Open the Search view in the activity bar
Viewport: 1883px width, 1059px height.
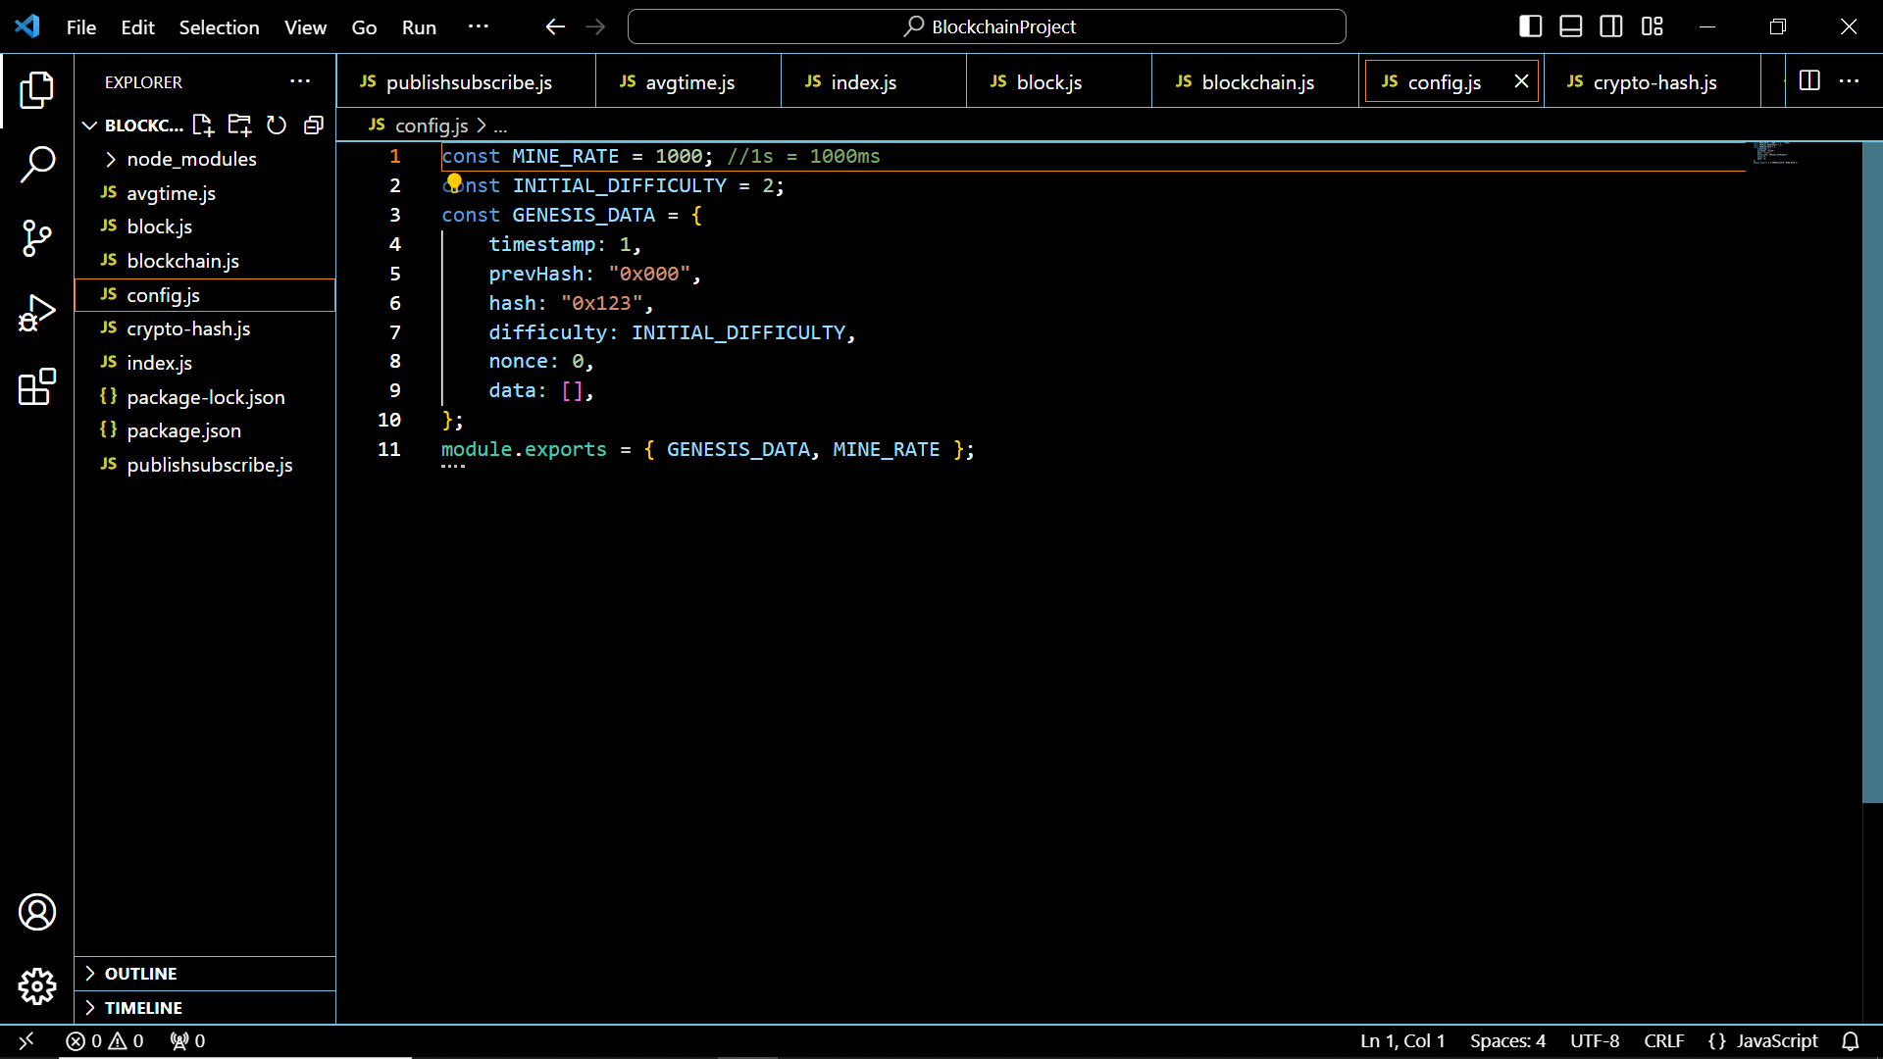coord(37,164)
